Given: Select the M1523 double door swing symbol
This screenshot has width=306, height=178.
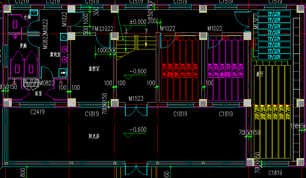Looking at the screenshot, I should (136, 111).
